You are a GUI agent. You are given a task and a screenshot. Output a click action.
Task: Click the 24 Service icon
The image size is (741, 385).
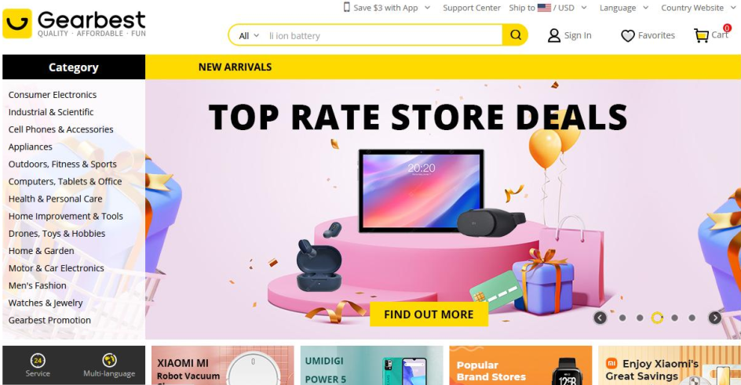click(x=38, y=361)
